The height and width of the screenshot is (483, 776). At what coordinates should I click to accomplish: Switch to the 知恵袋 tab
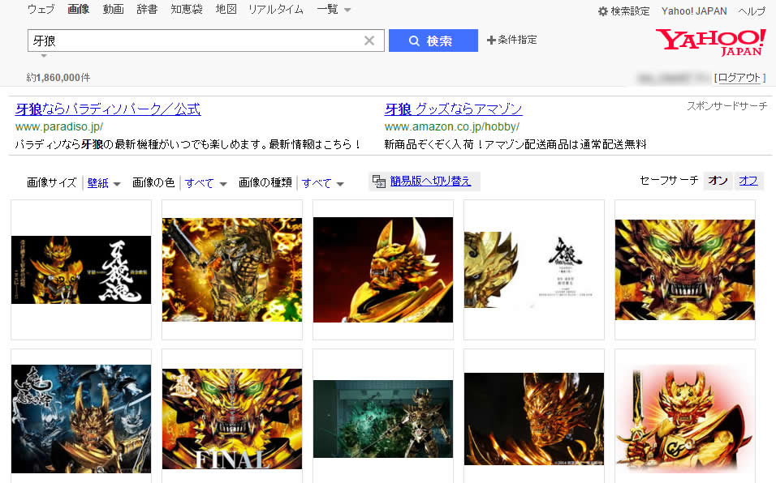tap(187, 9)
